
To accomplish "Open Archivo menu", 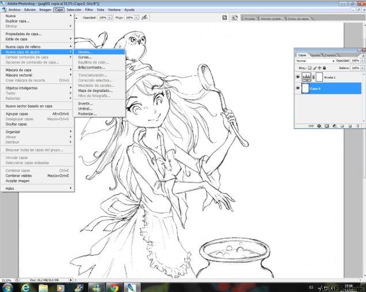I will [x=14, y=10].
